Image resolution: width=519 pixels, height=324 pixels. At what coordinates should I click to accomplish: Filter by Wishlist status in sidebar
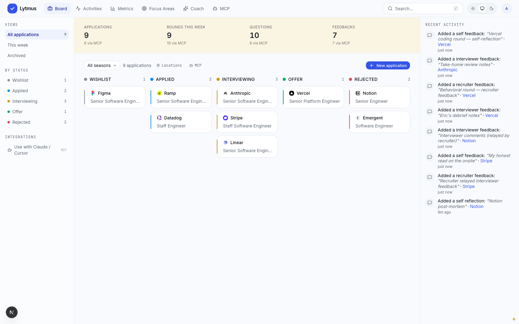[37, 80]
